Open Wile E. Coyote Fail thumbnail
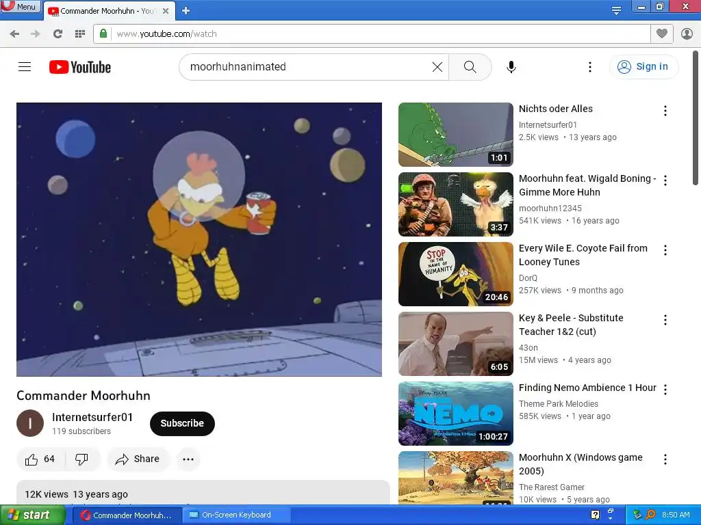This screenshot has width=701, height=525. point(455,273)
